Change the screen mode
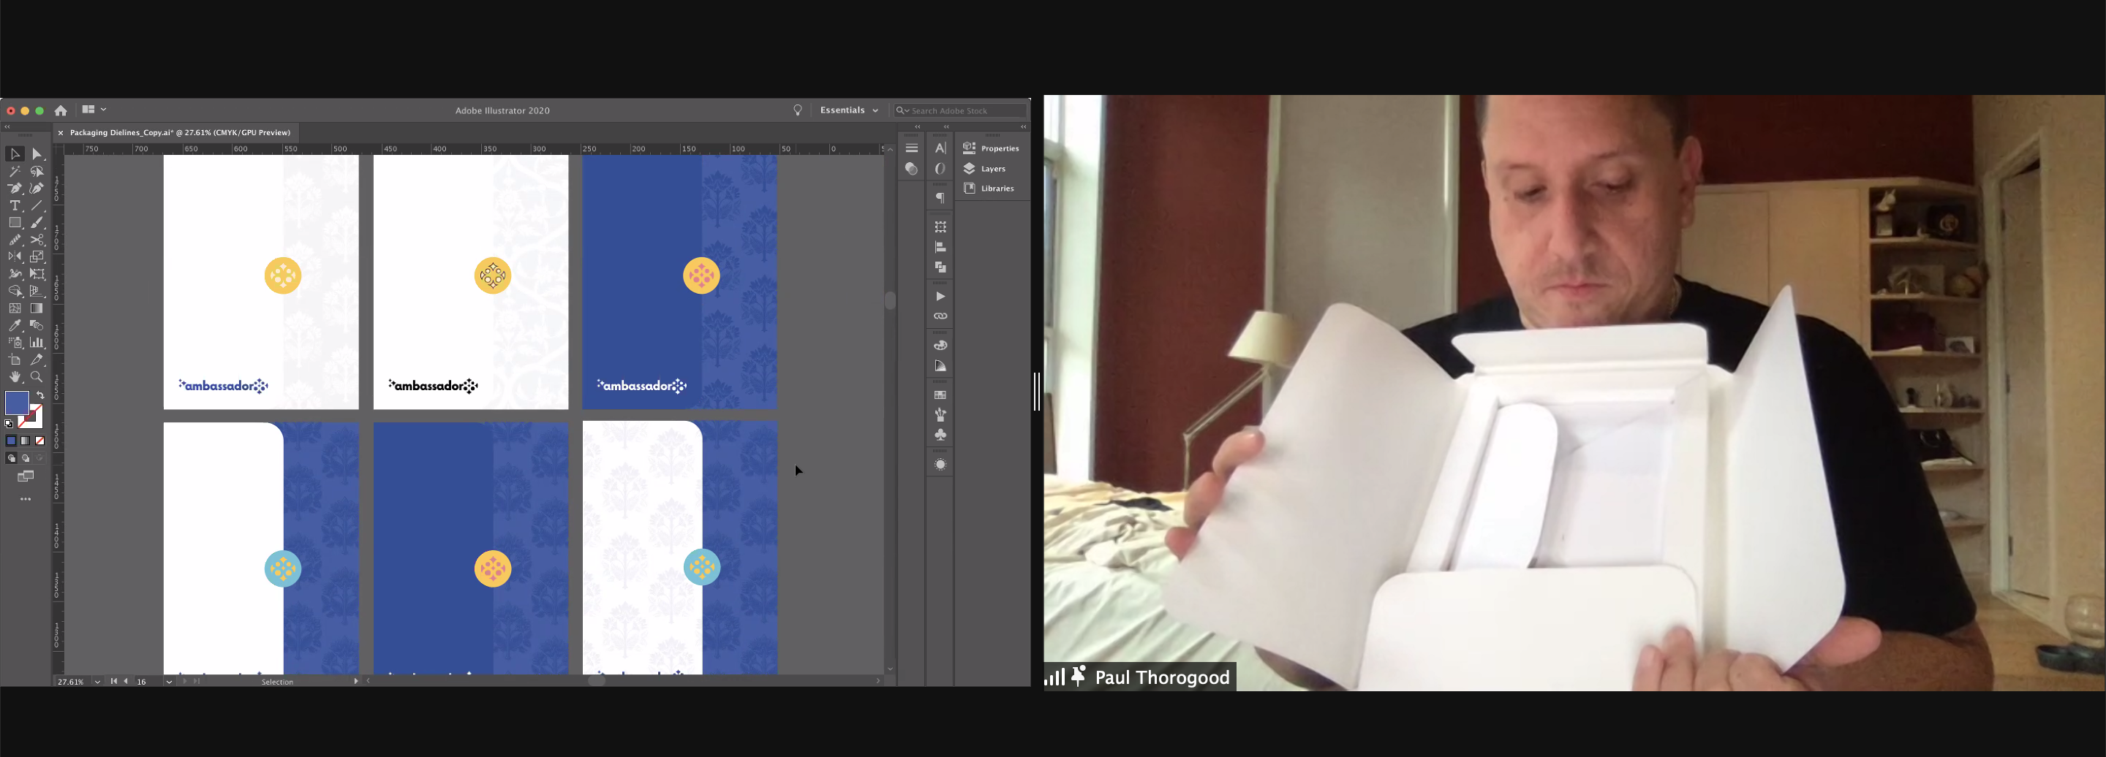The width and height of the screenshot is (2106, 757). click(x=26, y=476)
